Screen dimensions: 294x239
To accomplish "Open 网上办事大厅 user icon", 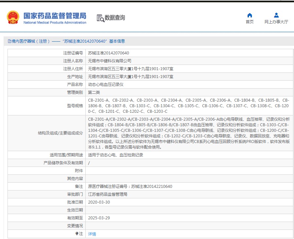I will (276, 15).
